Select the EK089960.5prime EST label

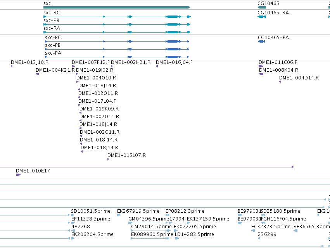click(152, 234)
